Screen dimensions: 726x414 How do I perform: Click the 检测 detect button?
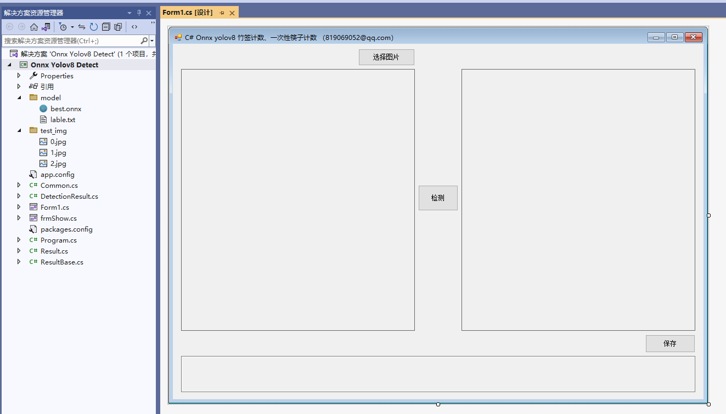(438, 198)
